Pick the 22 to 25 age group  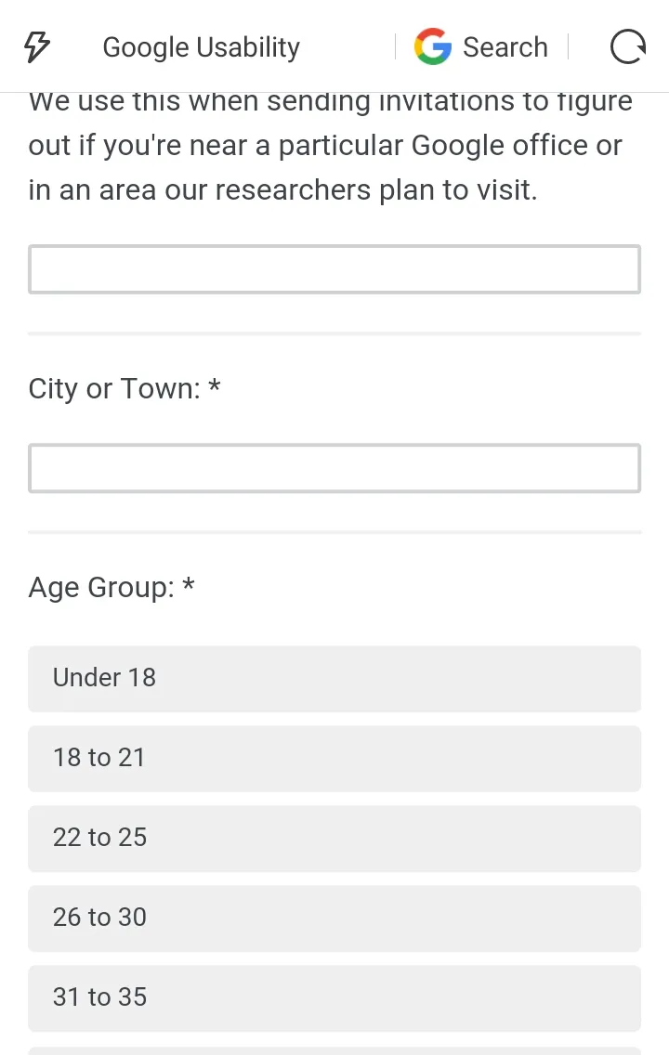334,839
